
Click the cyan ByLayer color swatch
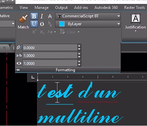pos(62,24)
